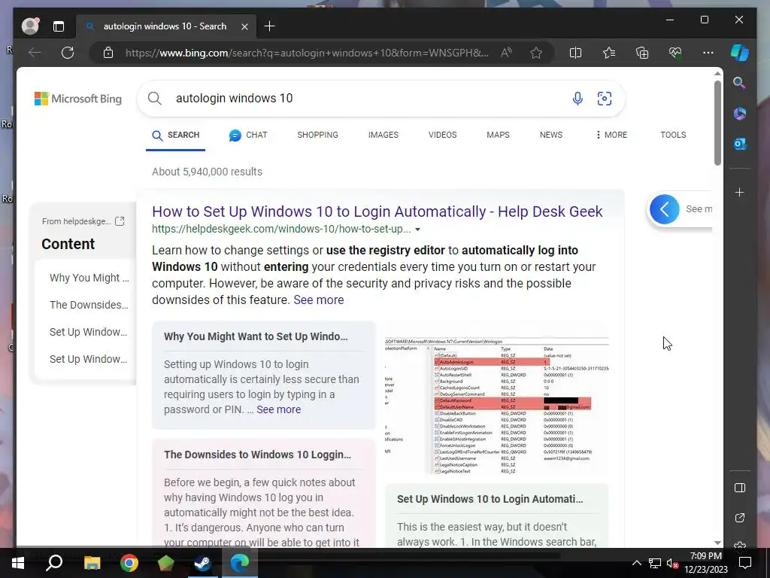Search using voice microphone icon
The width and height of the screenshot is (770, 578).
coord(577,99)
